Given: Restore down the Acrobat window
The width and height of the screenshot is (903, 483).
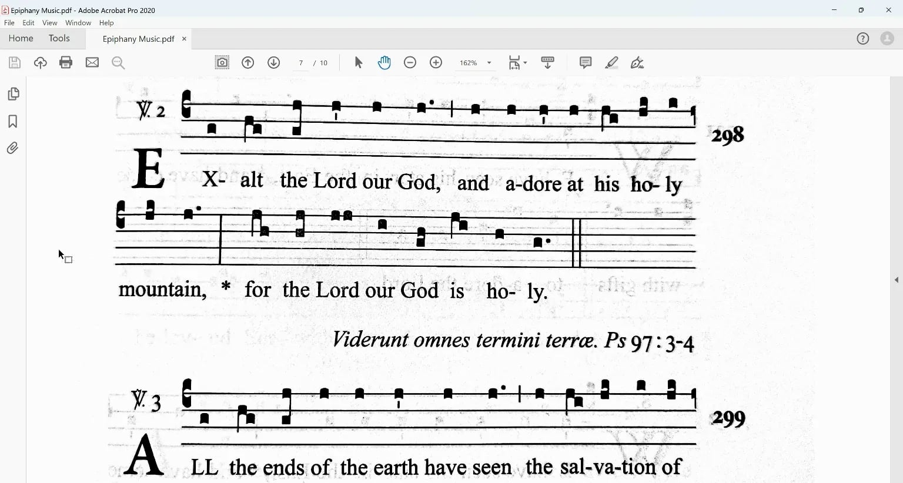Looking at the screenshot, I should [x=861, y=10].
